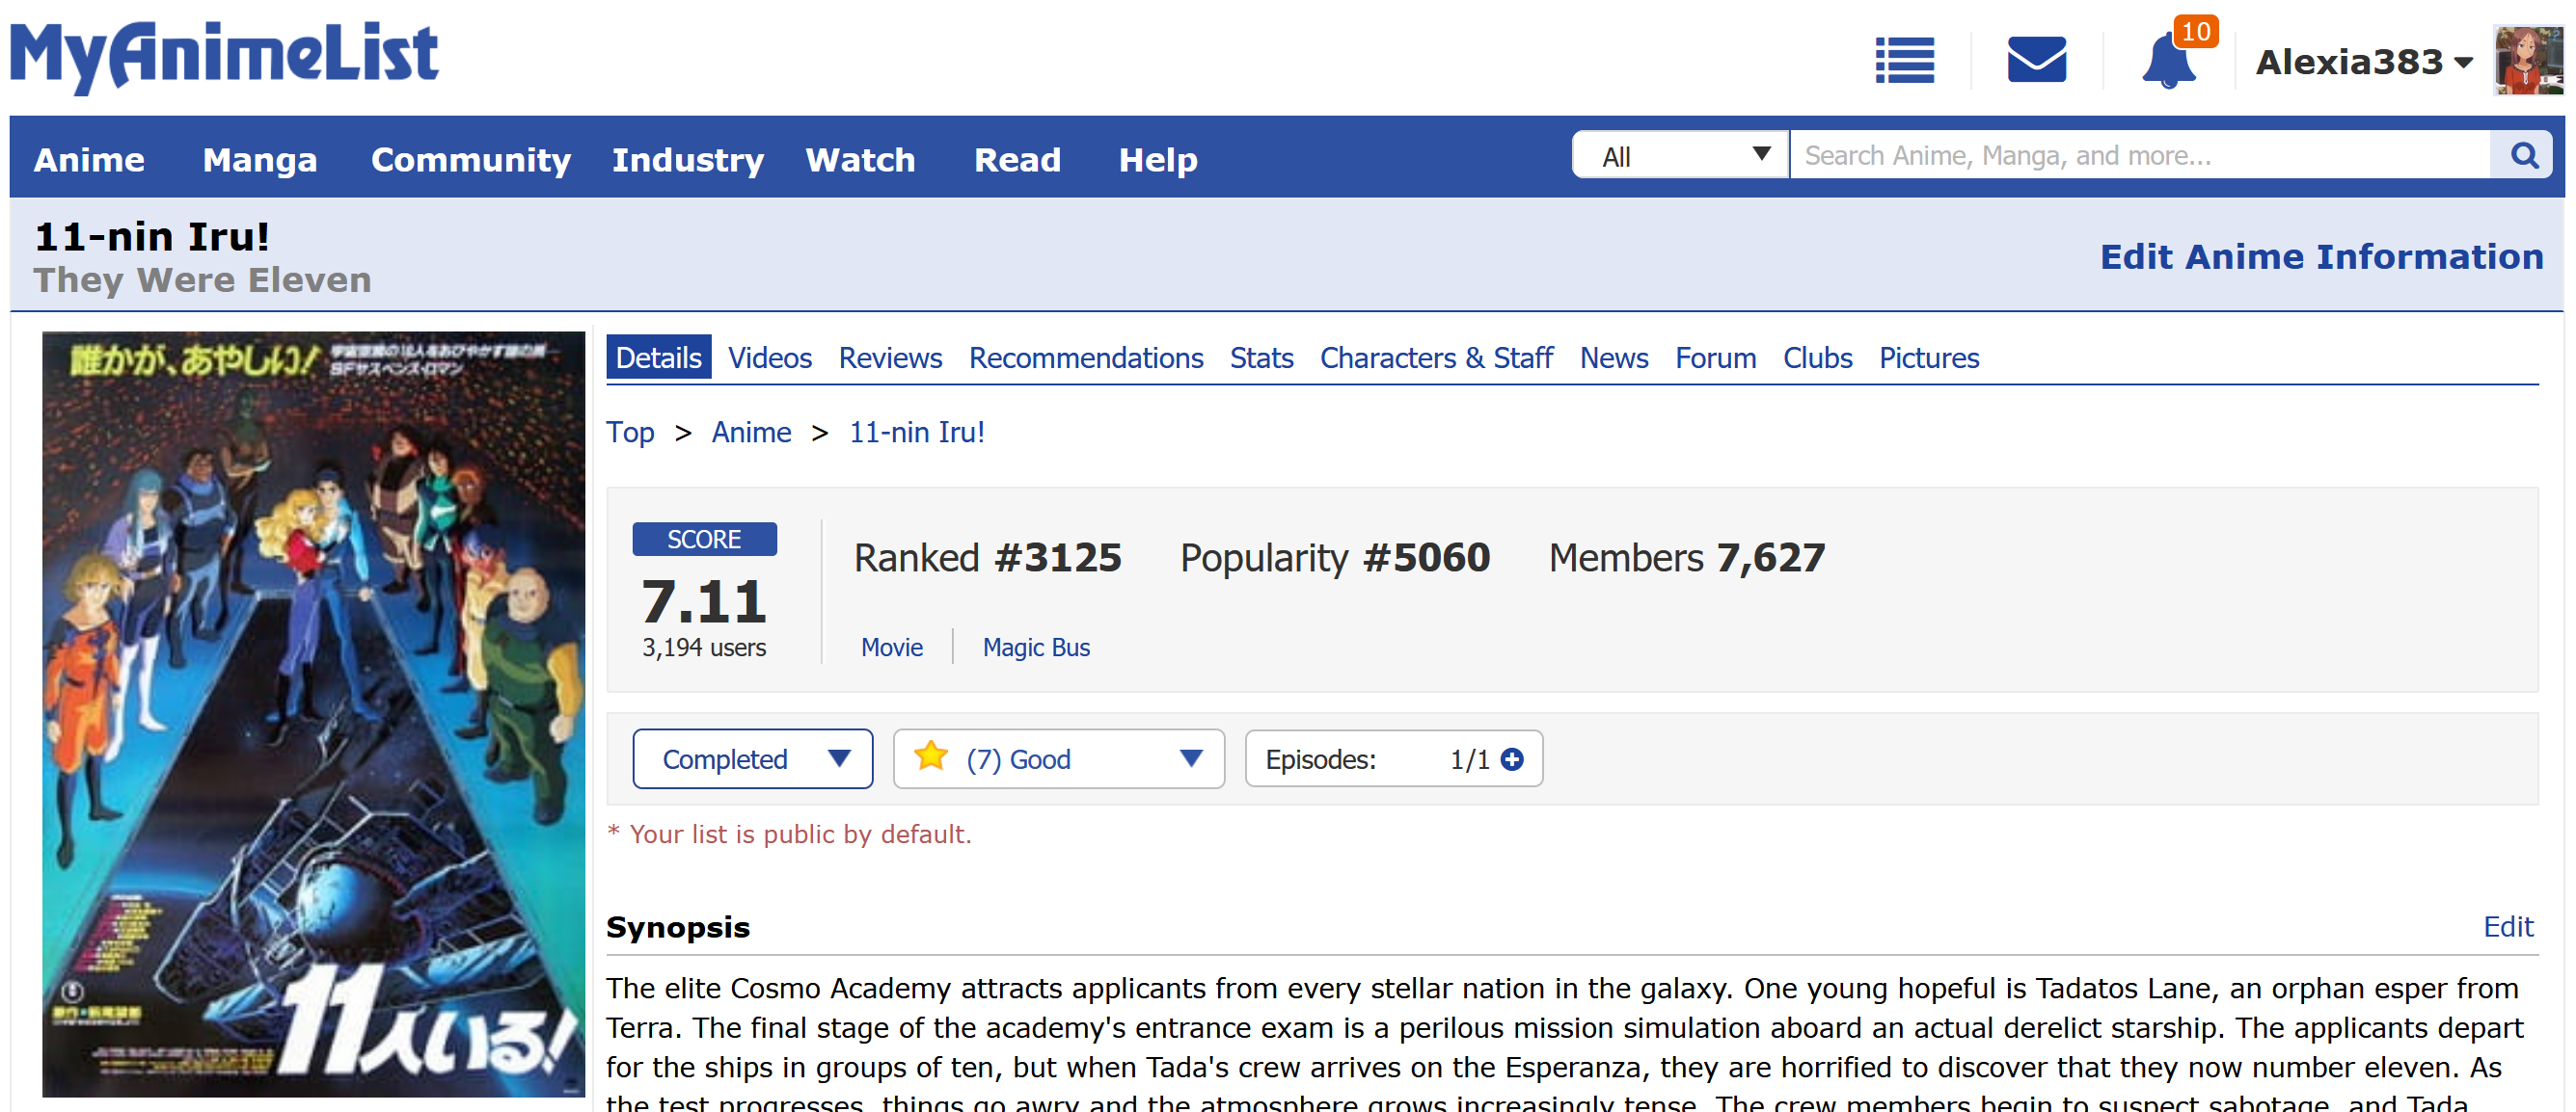The image size is (2576, 1112).
Task: Open the Watch menu
Action: 860,160
